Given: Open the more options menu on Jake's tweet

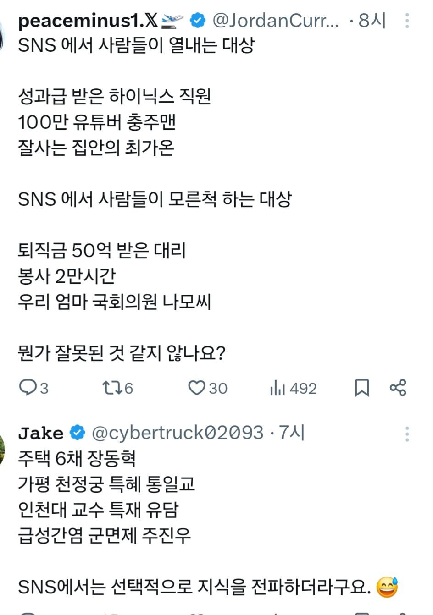Looking at the screenshot, I should 406,433.
